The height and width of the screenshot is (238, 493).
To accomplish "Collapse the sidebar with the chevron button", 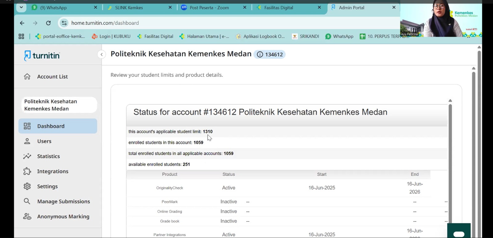I will click(101, 55).
